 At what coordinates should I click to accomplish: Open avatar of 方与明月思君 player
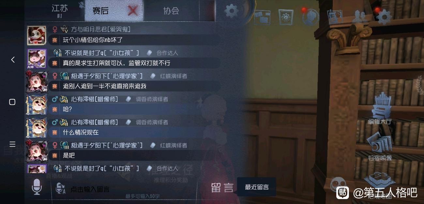[x=37, y=35]
